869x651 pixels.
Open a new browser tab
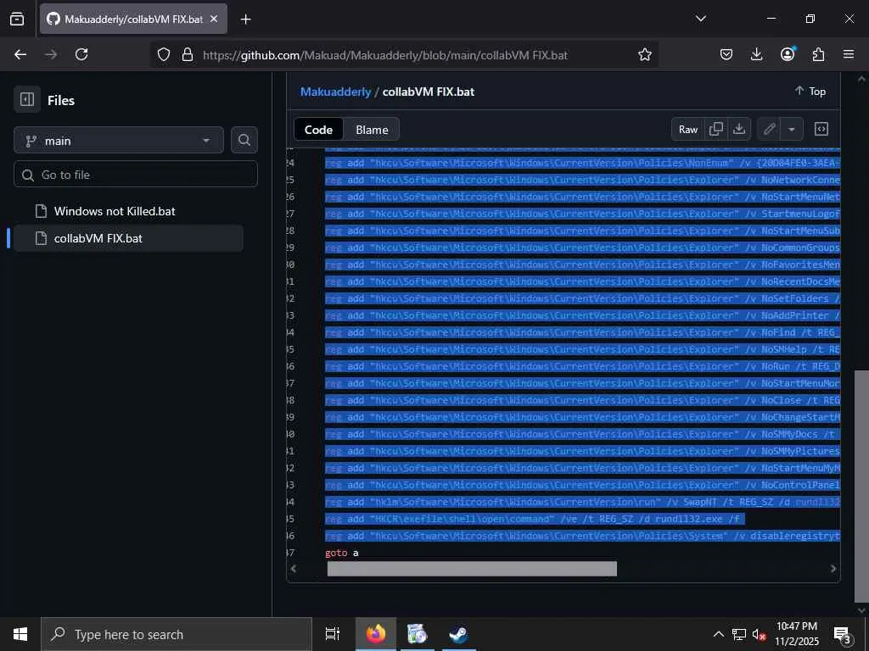click(x=245, y=19)
